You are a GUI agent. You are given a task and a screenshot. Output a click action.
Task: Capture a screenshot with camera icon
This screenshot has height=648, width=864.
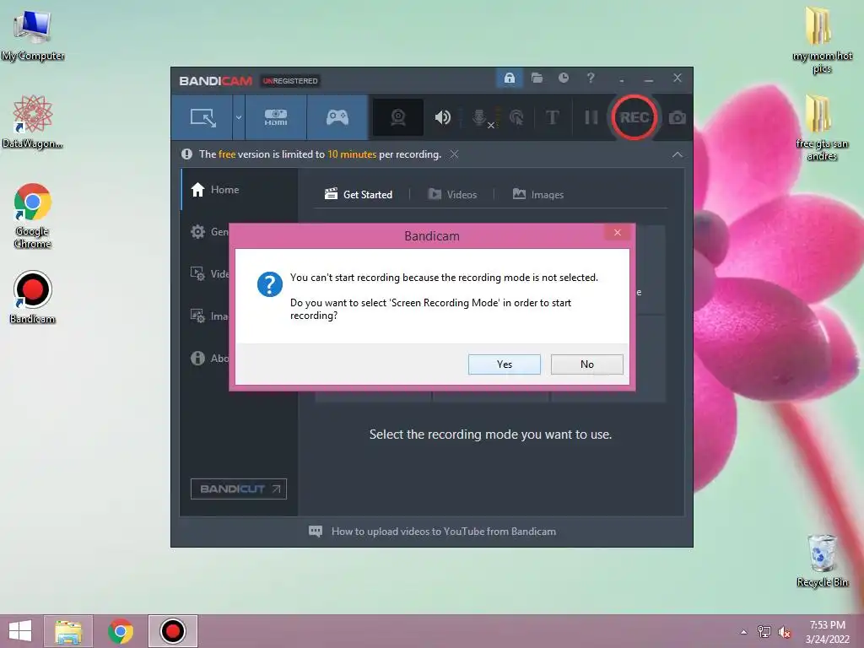(x=678, y=118)
